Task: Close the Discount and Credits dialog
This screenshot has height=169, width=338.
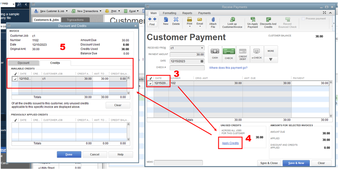Action: (x=135, y=26)
